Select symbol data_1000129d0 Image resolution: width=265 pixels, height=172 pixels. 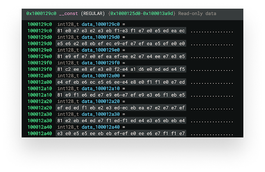click(101, 37)
